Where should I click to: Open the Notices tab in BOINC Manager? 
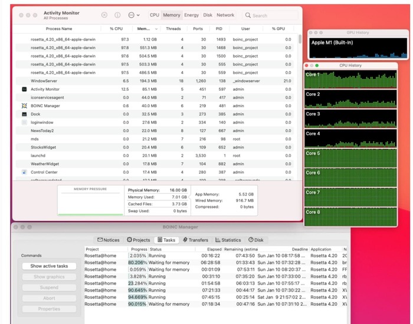pos(109,240)
